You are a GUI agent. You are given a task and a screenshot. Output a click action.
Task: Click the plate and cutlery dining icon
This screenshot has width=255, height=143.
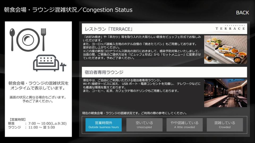(28, 40)
